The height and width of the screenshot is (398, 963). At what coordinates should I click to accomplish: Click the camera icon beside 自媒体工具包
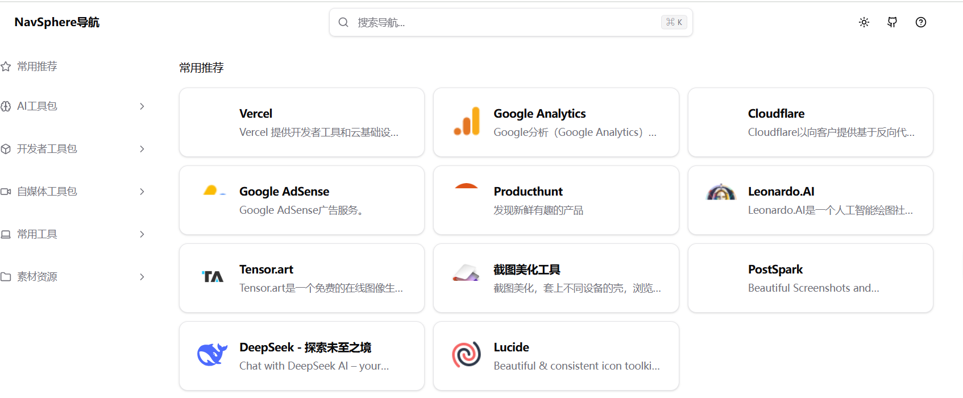(x=6, y=192)
